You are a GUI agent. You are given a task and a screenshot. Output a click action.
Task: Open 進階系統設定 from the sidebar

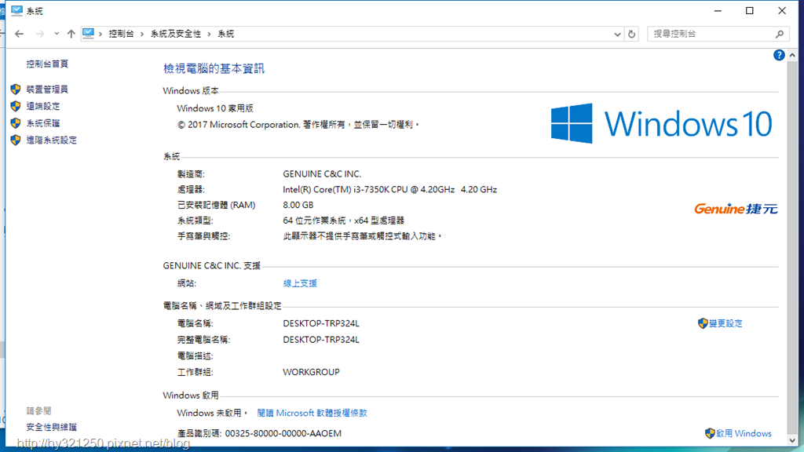51,140
